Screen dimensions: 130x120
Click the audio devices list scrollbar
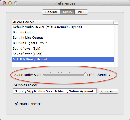pos(116,45)
